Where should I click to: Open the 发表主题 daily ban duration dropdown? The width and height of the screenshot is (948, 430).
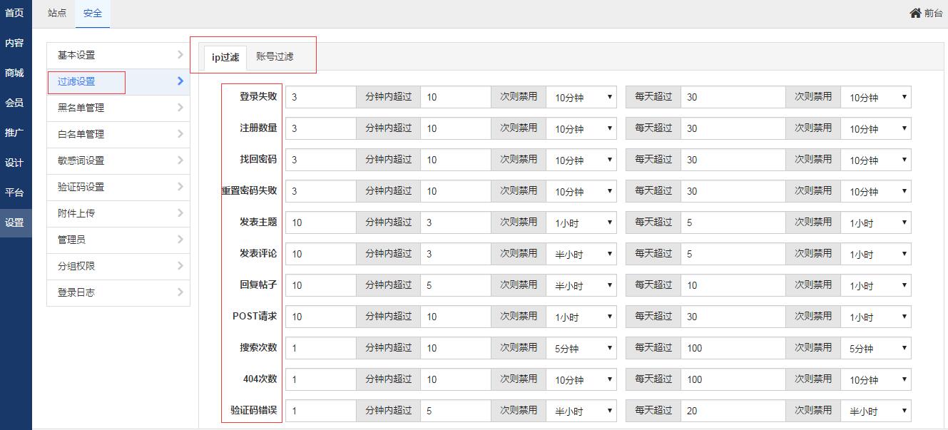876,222
